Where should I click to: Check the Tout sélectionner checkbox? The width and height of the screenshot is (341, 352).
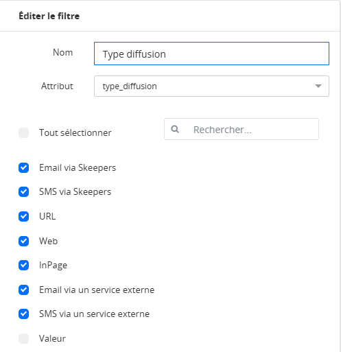point(23,132)
